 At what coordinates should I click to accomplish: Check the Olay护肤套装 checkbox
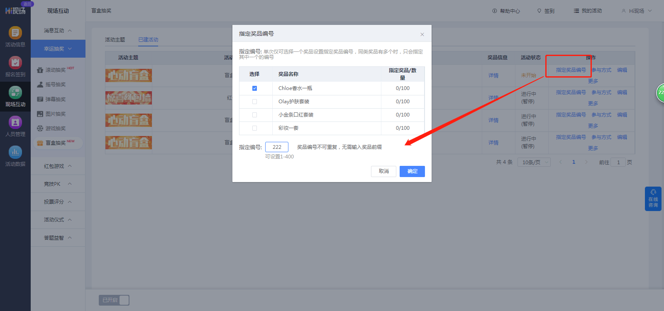coord(254,102)
